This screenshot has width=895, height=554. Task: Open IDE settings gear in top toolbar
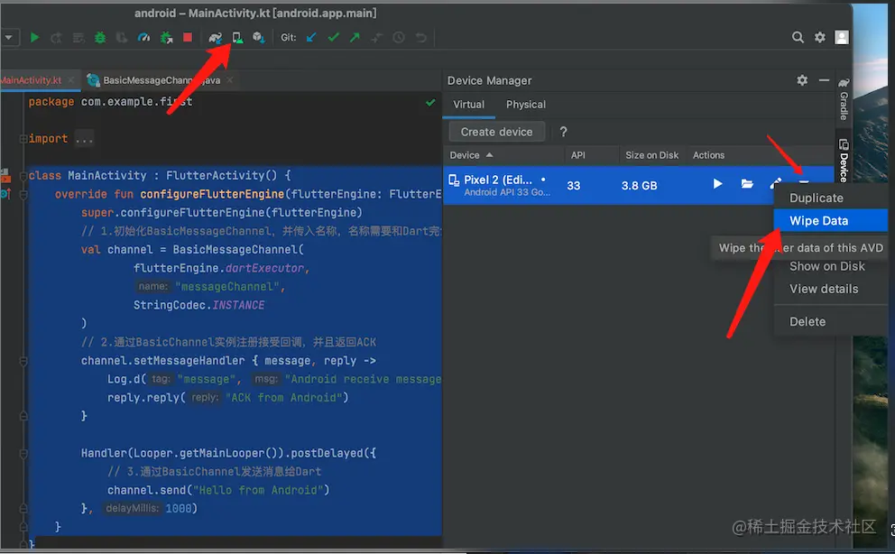point(819,38)
